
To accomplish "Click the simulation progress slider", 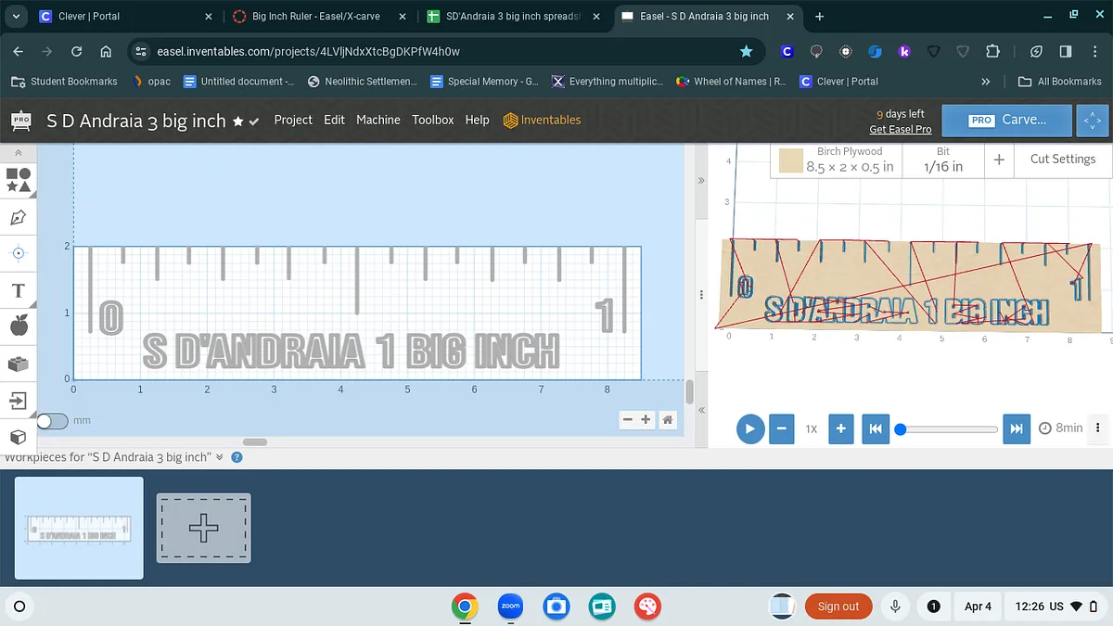I will coord(948,428).
